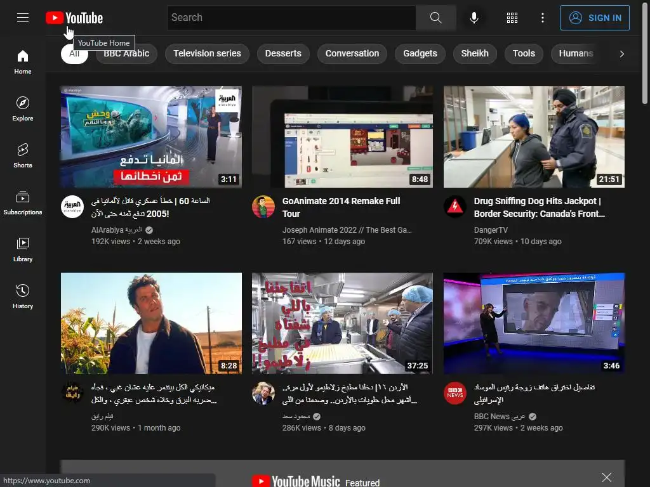Screen dimensions: 650x487
Task: Open title Drug Sniffing Dog Hits Jackpot
Action: (540, 207)
